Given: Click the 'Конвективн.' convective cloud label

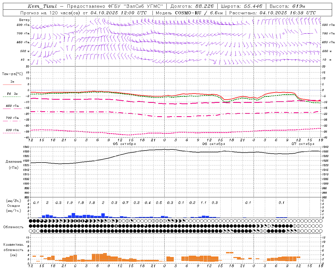Looking at the screenshot, I should pyautogui.click(x=14, y=245).
